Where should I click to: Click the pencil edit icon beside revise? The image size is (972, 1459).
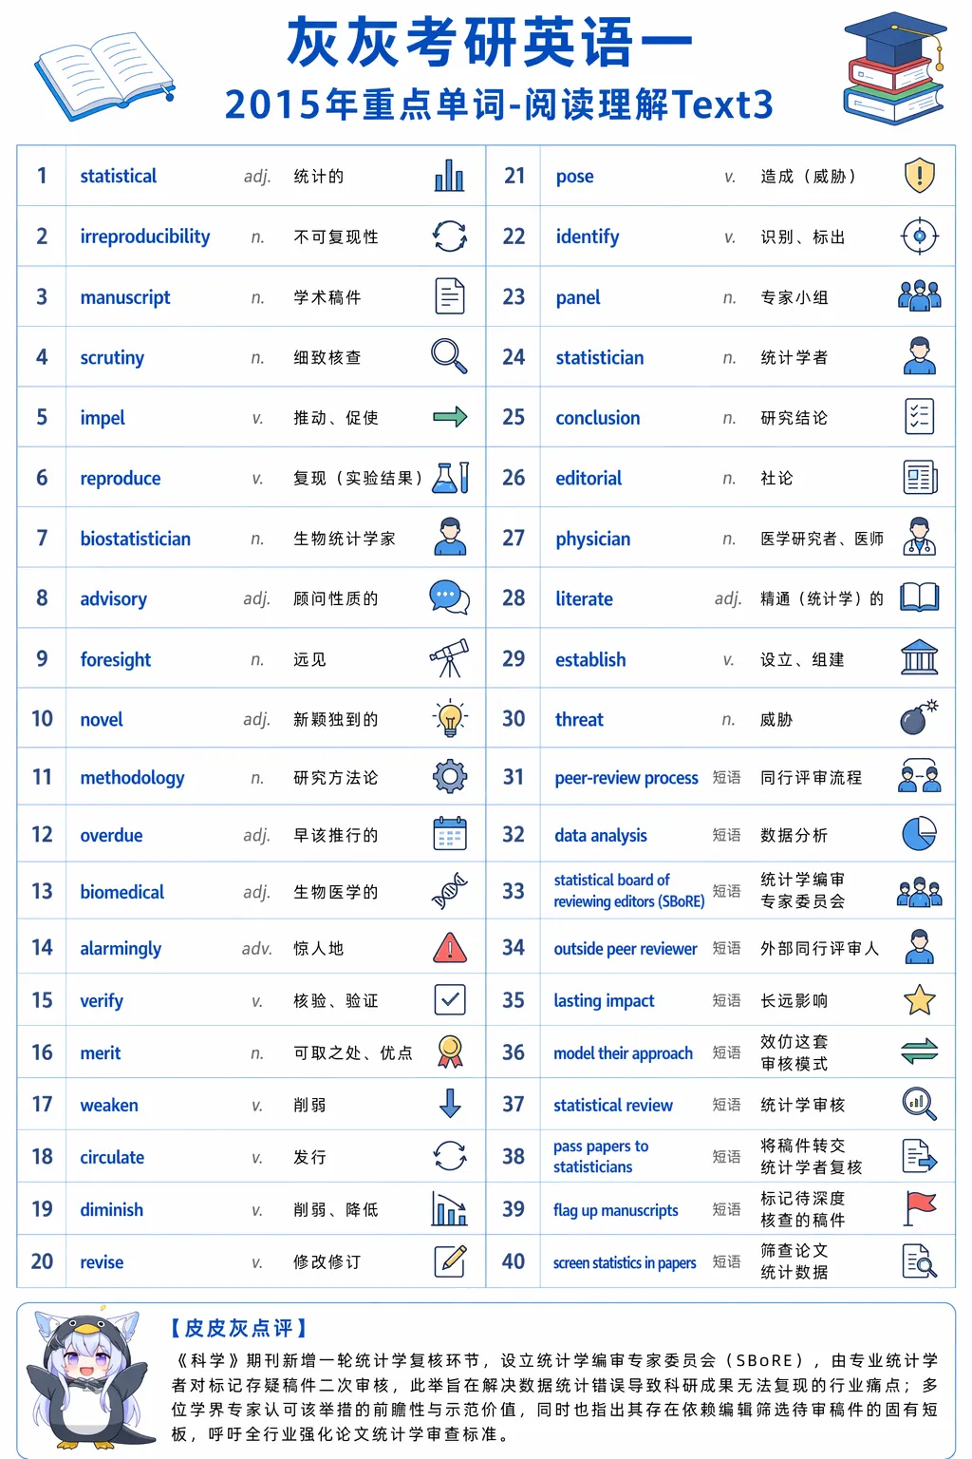click(x=450, y=1260)
